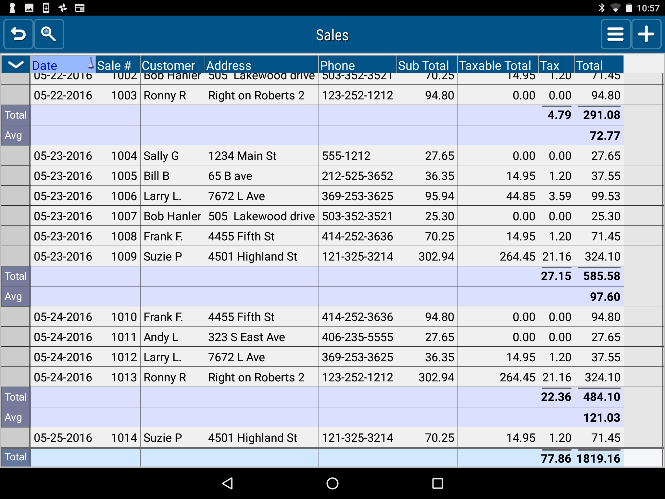Select the 72.77 average cell
The height and width of the screenshot is (499, 665).
(x=599, y=135)
